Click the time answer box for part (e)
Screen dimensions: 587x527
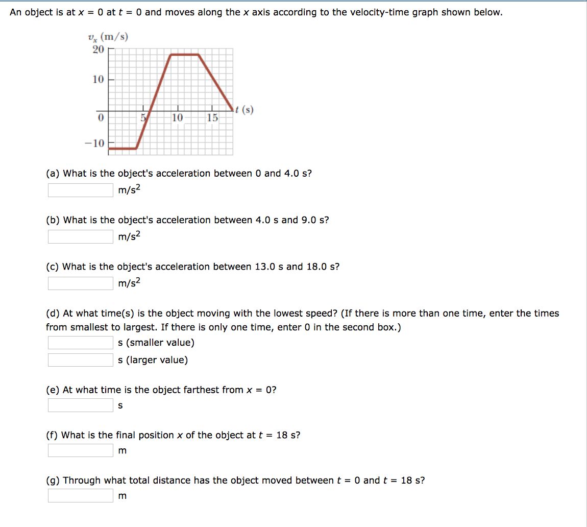tap(80, 405)
